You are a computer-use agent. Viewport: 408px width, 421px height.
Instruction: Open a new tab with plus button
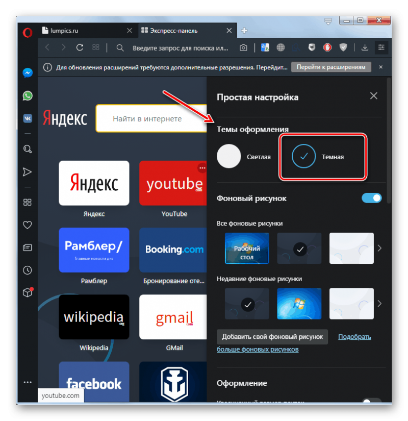tap(244, 31)
